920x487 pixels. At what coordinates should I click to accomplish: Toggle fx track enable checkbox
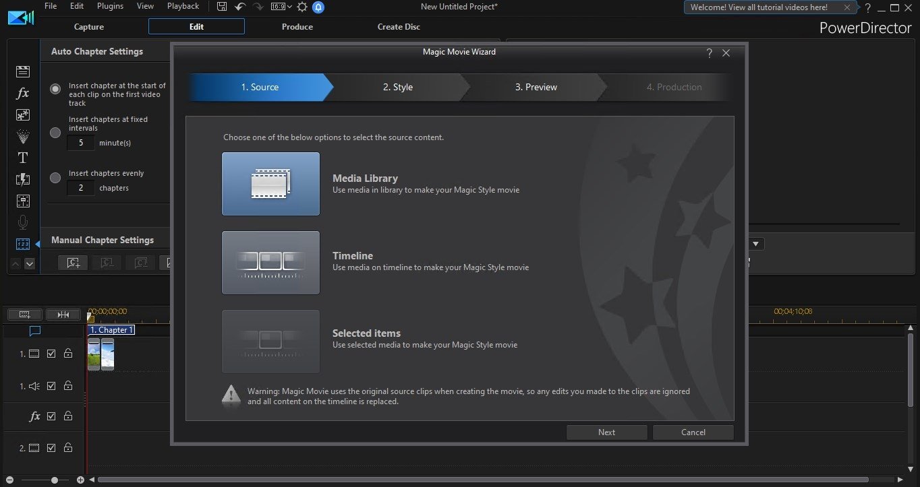point(51,416)
